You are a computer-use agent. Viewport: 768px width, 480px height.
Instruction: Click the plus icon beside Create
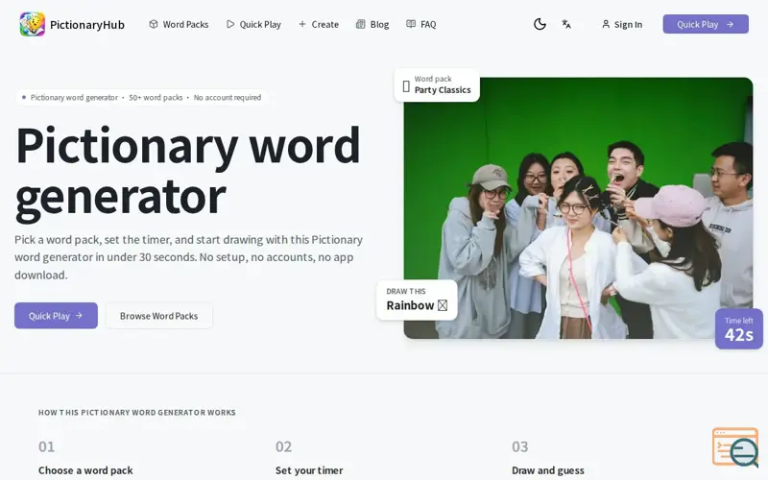point(302,24)
